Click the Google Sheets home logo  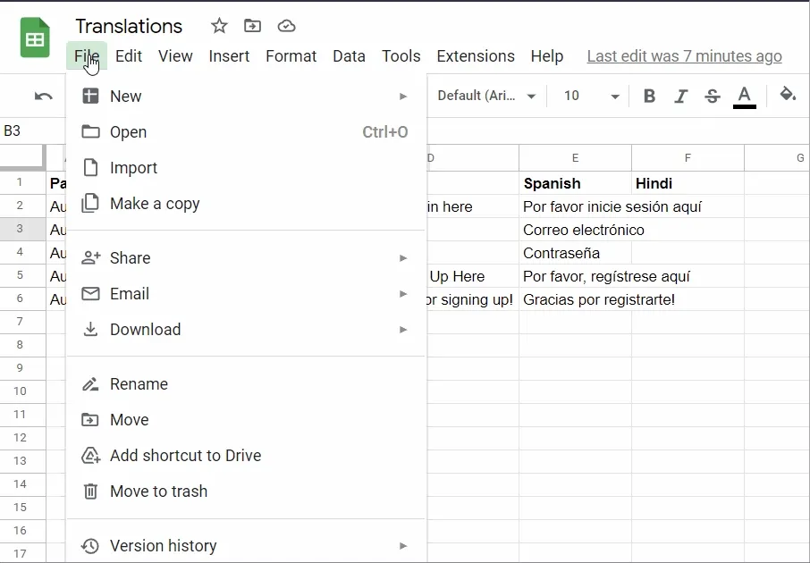(x=35, y=38)
